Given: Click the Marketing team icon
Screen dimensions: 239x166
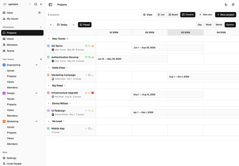Looking at the screenshot, I should pyautogui.click(x=4, y=121).
